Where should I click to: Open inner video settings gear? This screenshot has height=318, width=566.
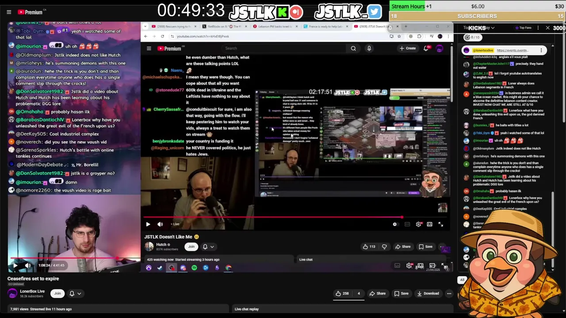(x=418, y=224)
